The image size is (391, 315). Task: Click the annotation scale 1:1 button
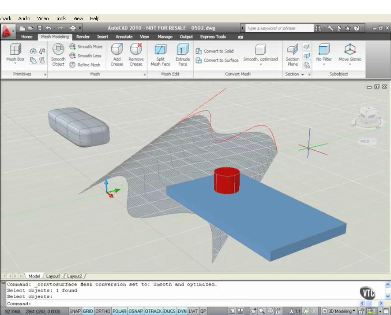pyautogui.click(x=295, y=311)
